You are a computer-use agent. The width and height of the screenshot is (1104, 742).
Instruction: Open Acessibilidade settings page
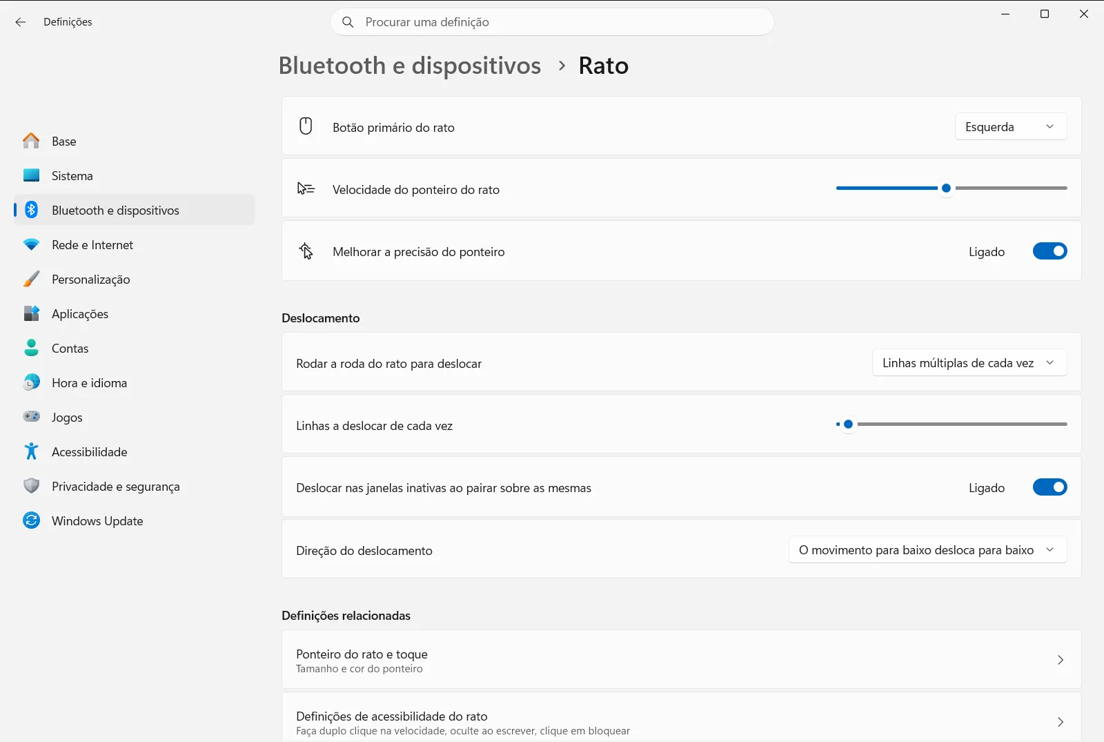click(x=135, y=451)
